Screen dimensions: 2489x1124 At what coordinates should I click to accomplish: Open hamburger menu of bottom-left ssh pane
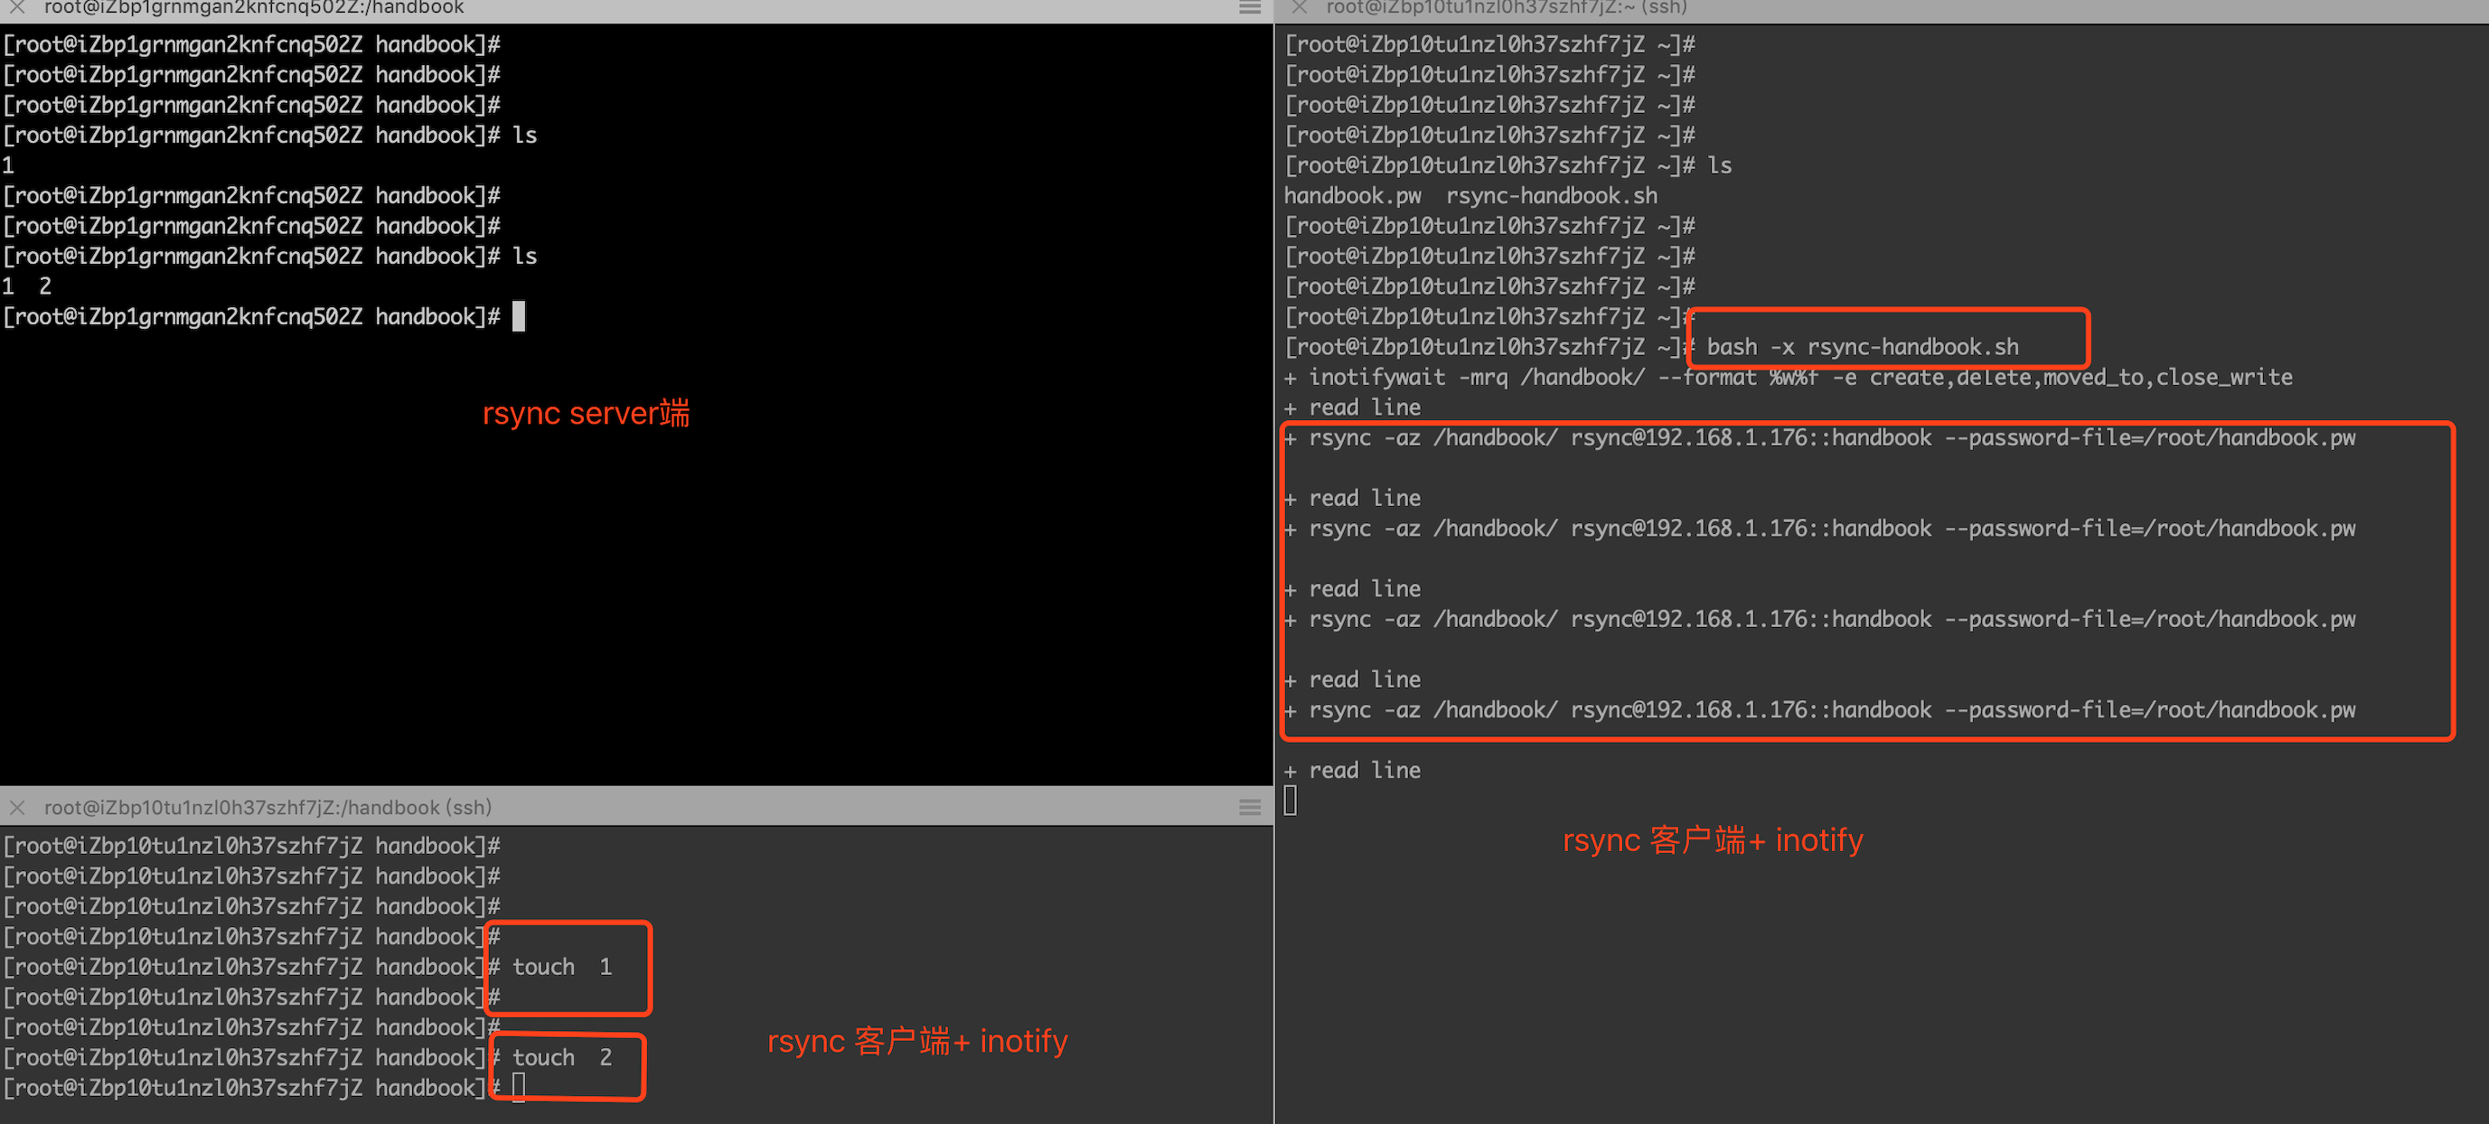pyautogui.click(x=1249, y=807)
